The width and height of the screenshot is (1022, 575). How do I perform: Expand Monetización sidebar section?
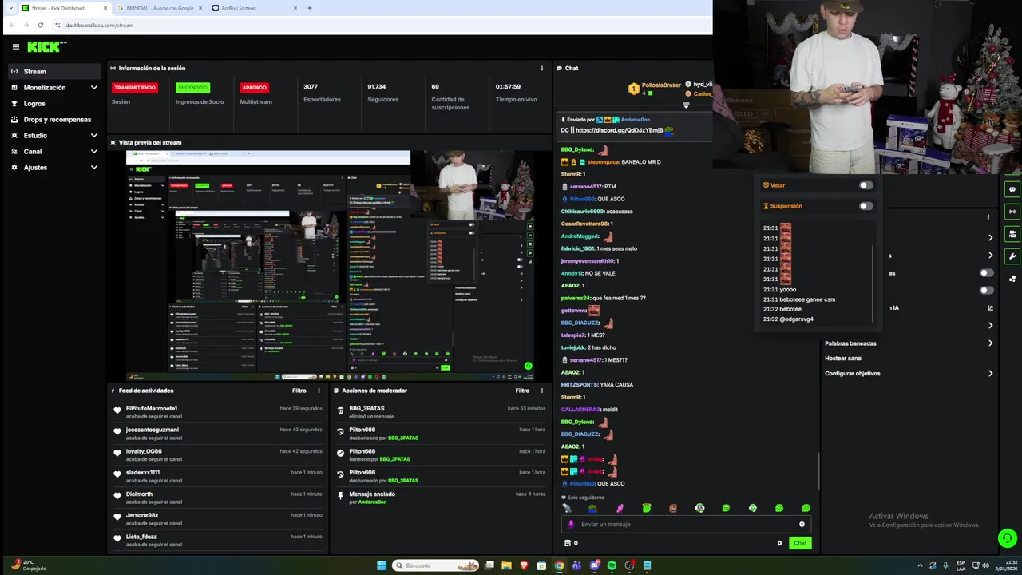click(94, 88)
